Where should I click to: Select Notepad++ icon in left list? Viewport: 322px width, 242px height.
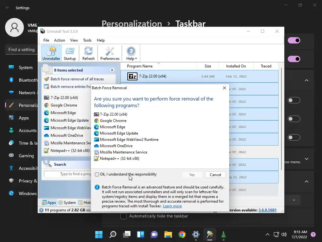coord(47,151)
